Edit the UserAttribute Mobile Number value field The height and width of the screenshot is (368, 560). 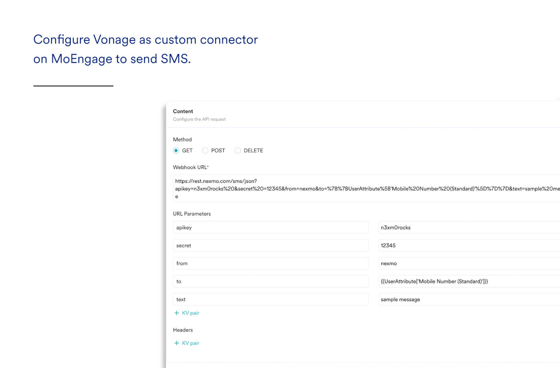pyautogui.click(x=469, y=282)
